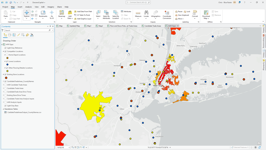Viewport: 266px width, 150px height.
Task: Collapse the Infill Opps map node
Action: [2, 45]
